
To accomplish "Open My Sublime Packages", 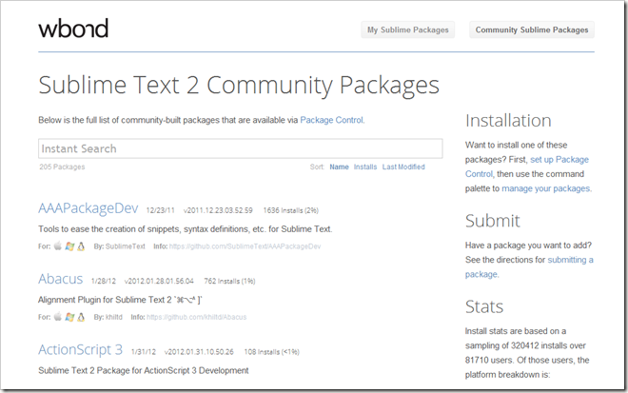I will point(407,30).
